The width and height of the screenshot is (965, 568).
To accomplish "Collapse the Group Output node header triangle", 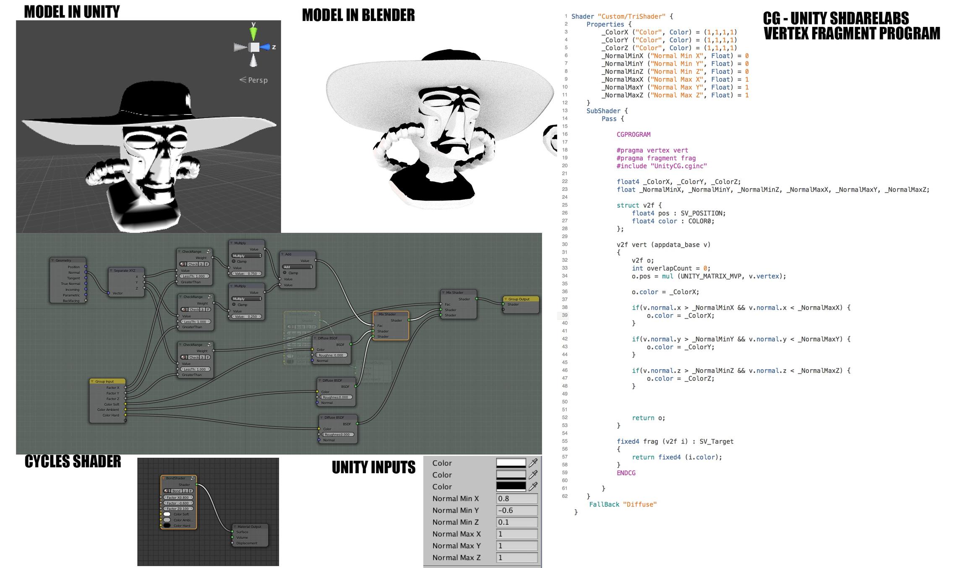I will click(506, 299).
